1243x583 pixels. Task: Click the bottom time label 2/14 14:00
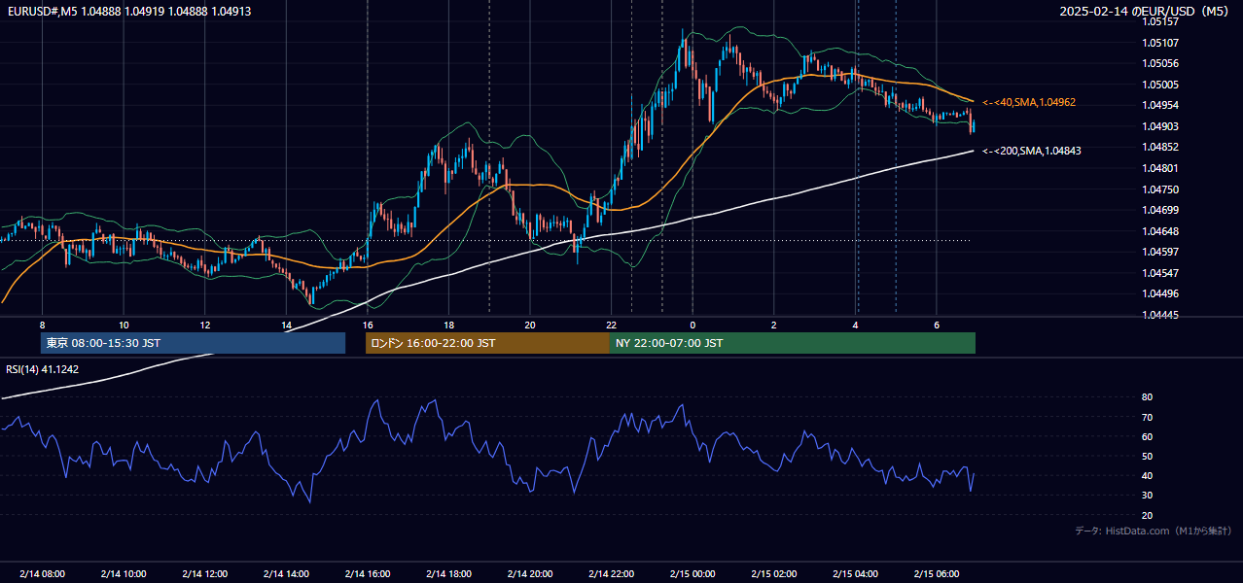[x=286, y=573]
